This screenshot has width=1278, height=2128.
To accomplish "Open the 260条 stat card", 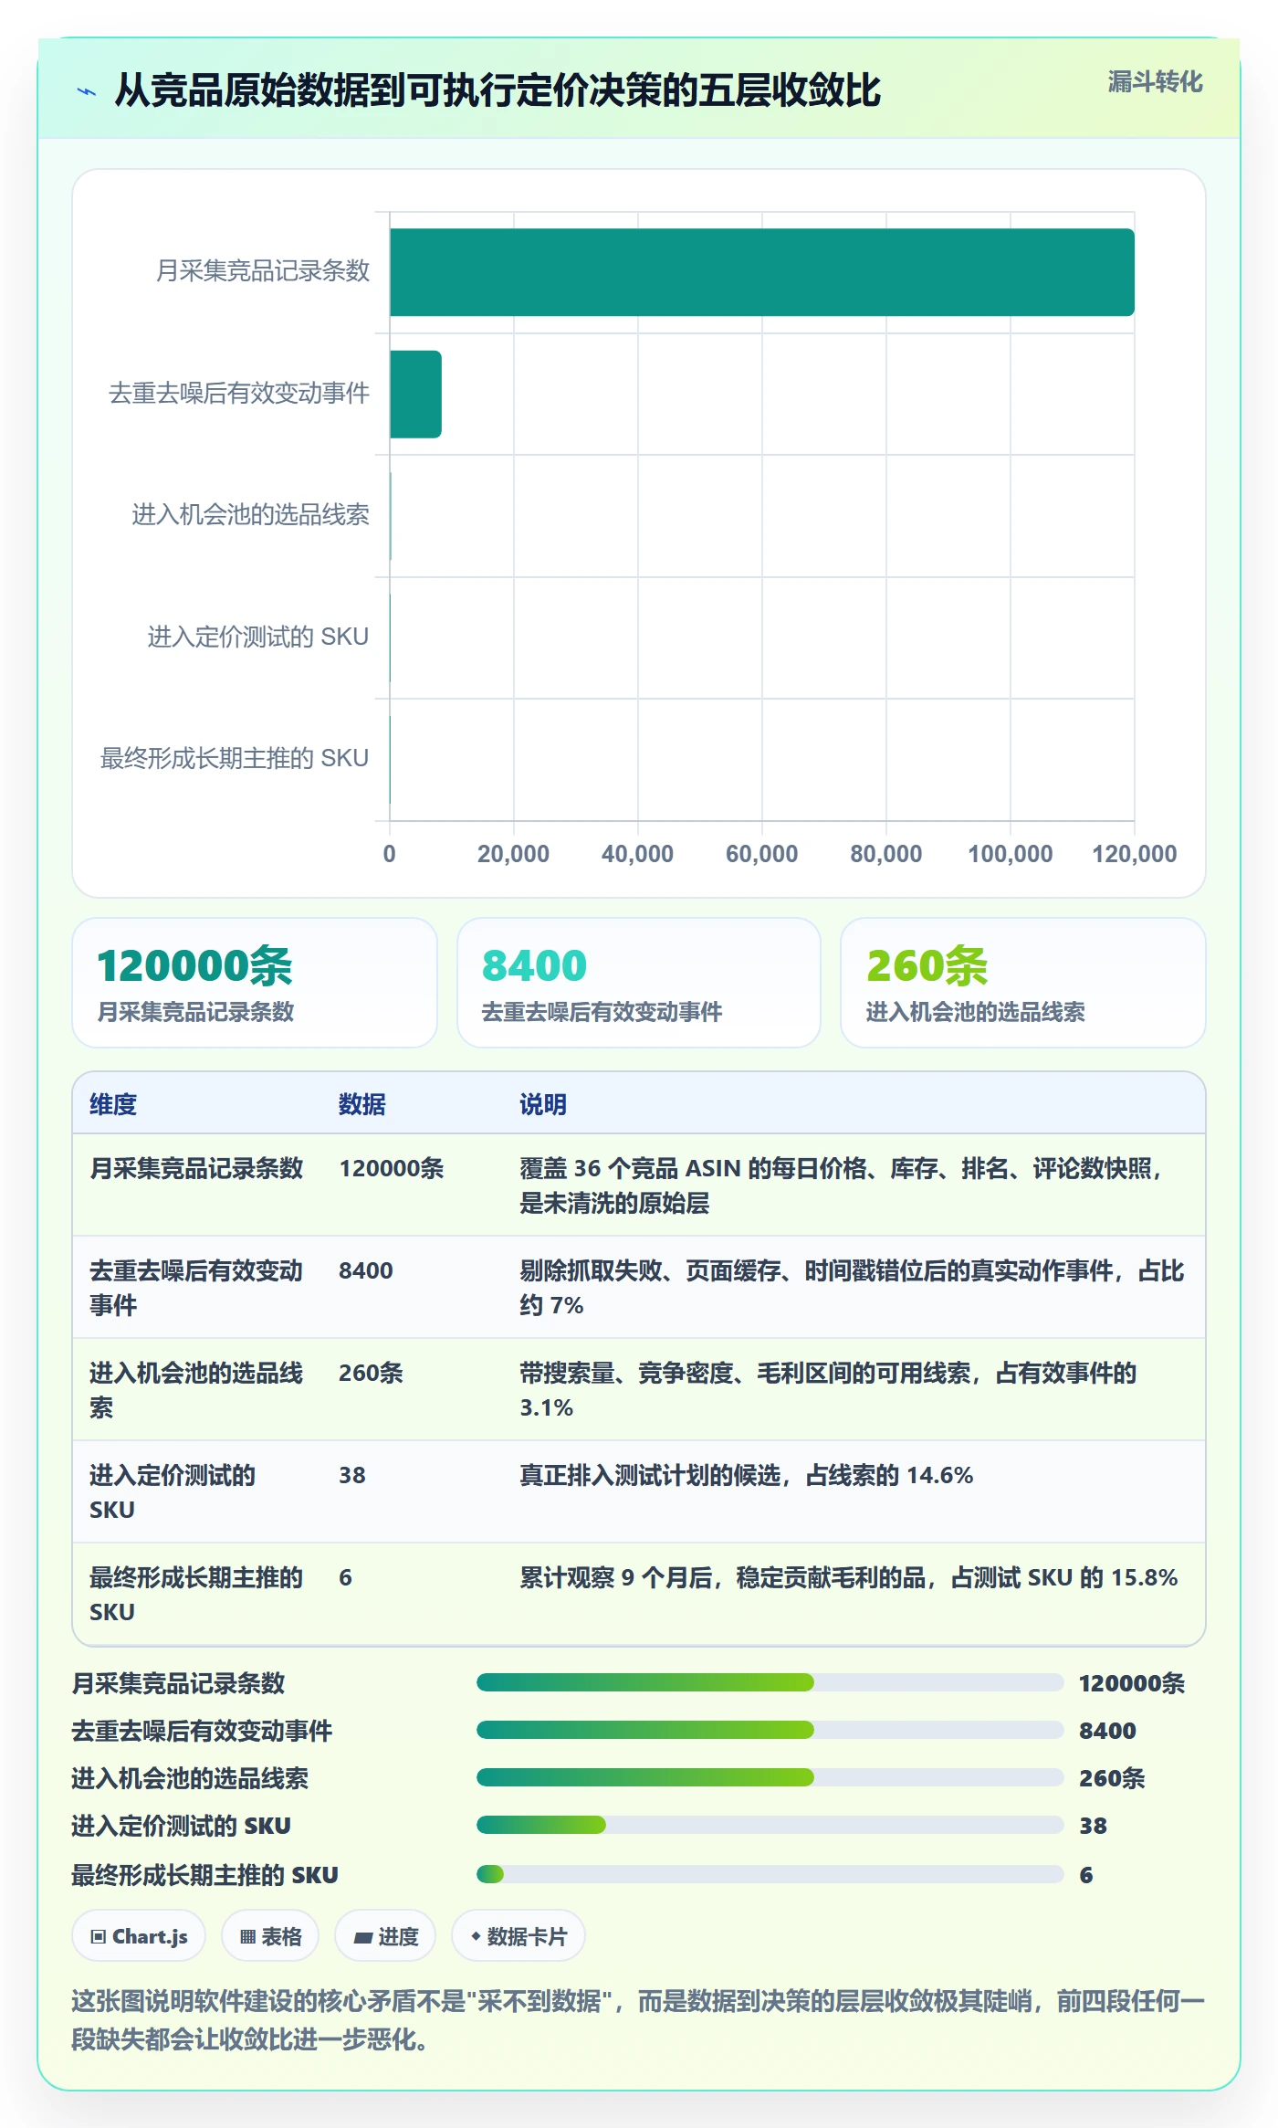I will 1023,983.
